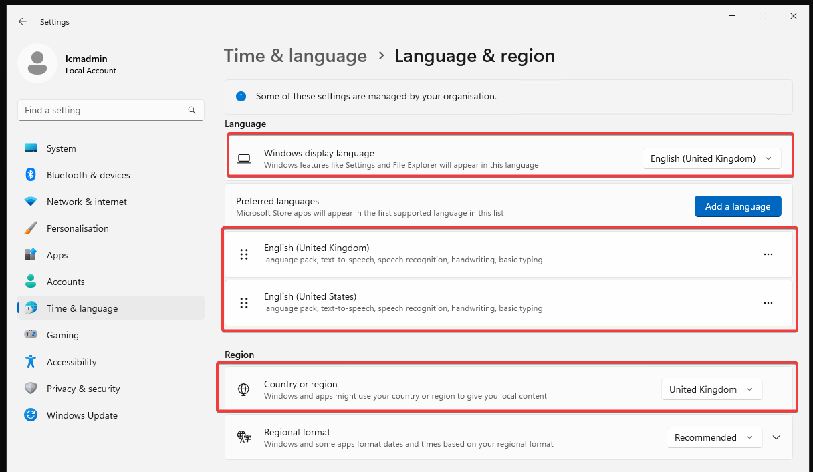Image resolution: width=813 pixels, height=472 pixels.
Task: Click the Regional format icon
Action: point(244,438)
